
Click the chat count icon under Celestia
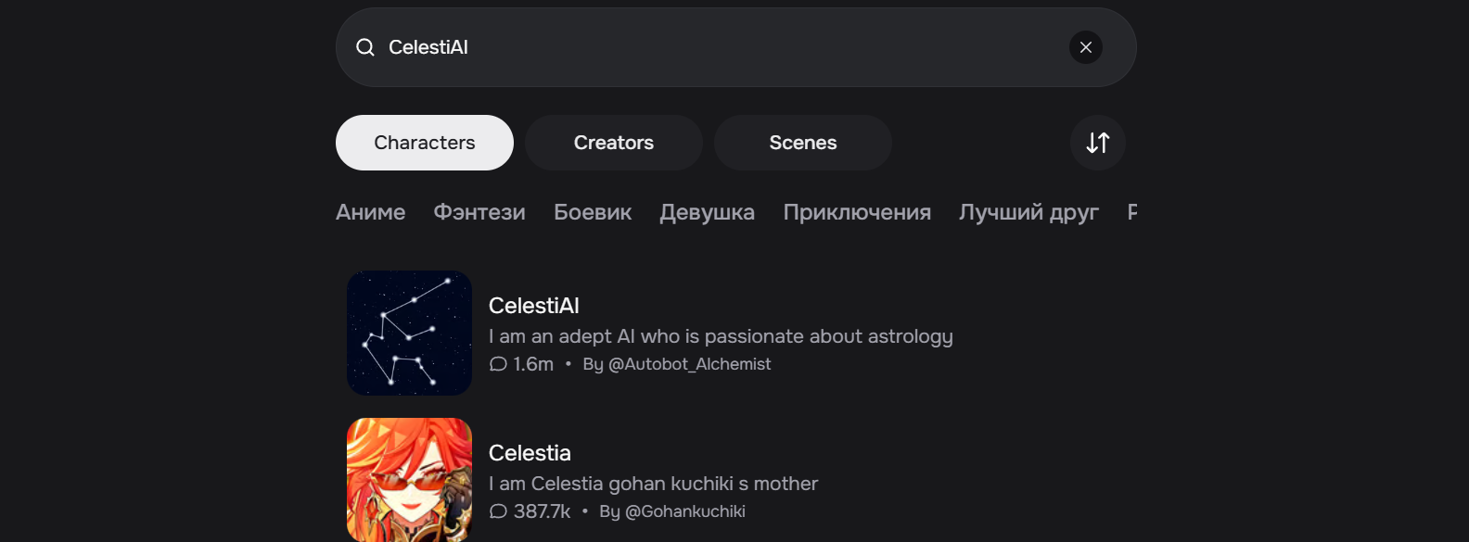[498, 511]
